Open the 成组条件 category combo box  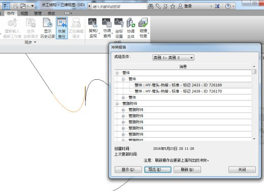pyautogui.click(x=173, y=57)
